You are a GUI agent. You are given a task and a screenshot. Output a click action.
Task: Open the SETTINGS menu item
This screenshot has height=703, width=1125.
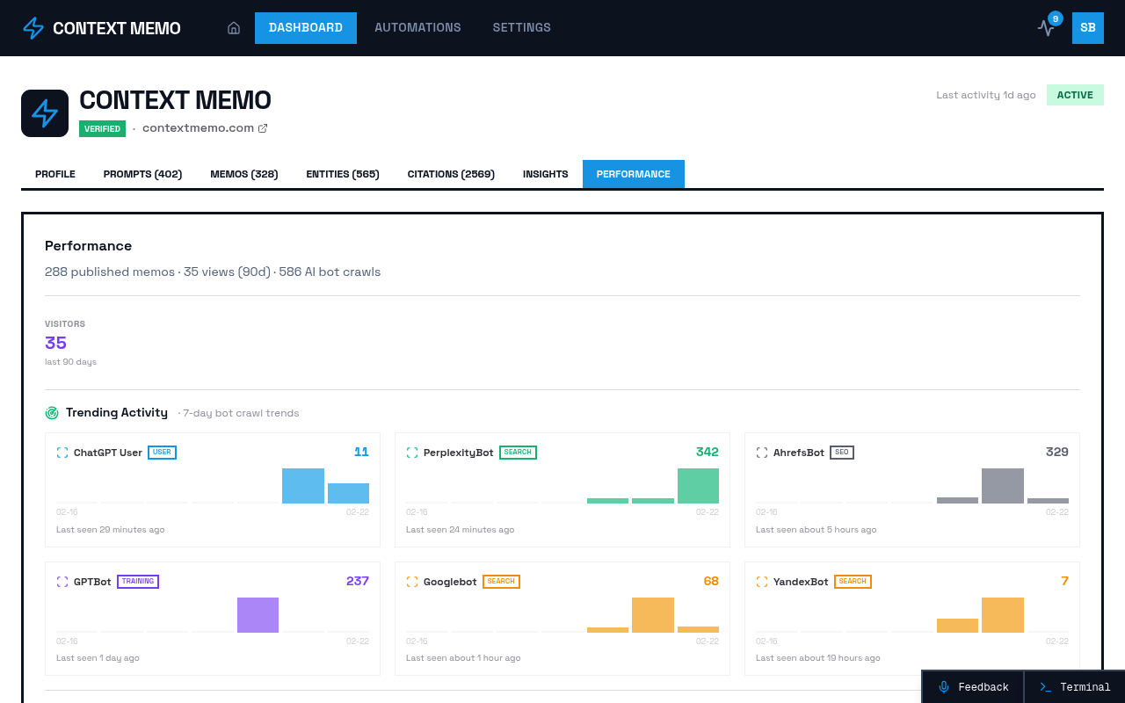pos(521,27)
